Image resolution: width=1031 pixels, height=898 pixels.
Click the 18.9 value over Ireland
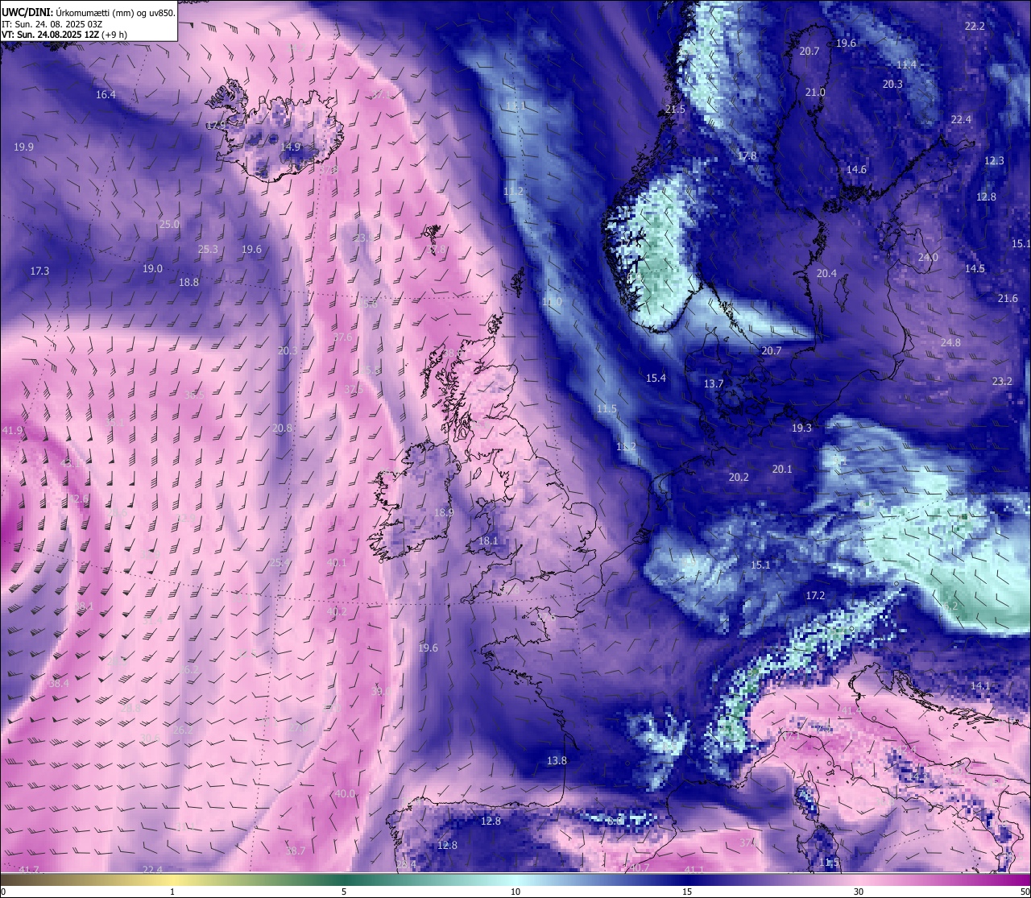444,513
